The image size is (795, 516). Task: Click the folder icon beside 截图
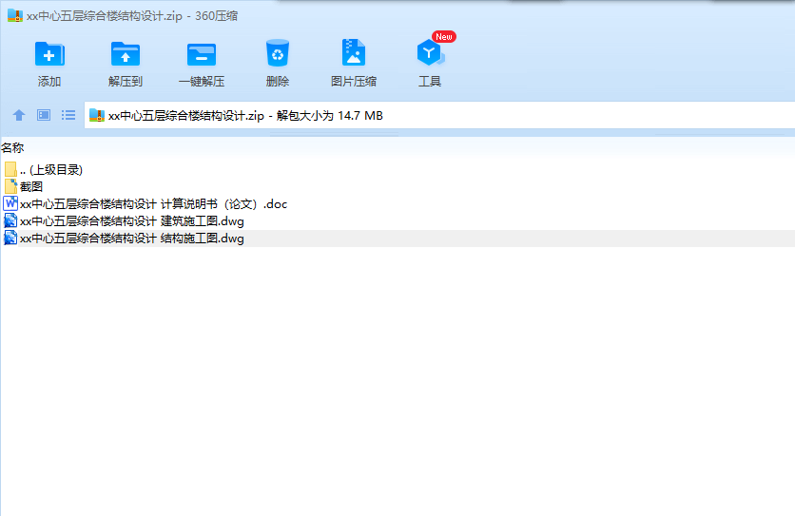[10, 186]
